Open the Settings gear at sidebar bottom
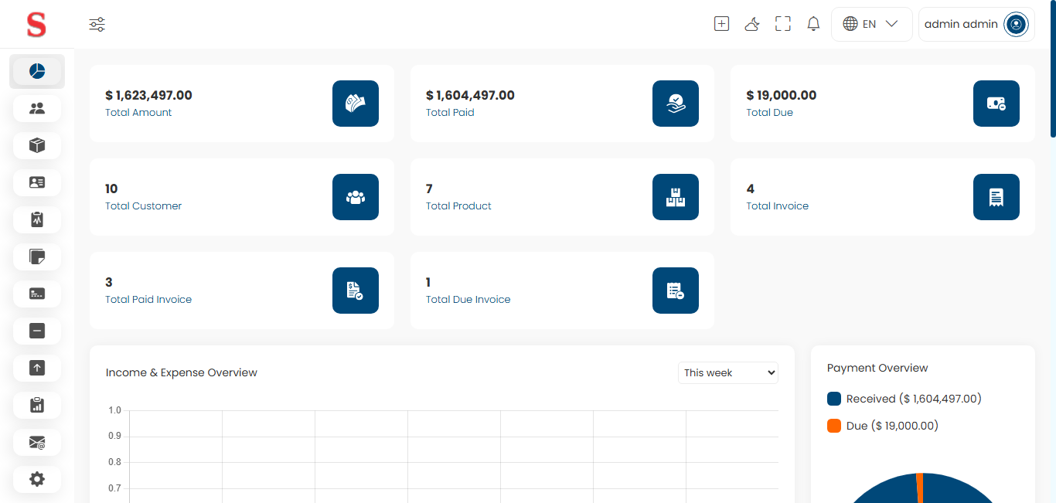Viewport: 1056px width, 503px height. pyautogui.click(x=36, y=479)
